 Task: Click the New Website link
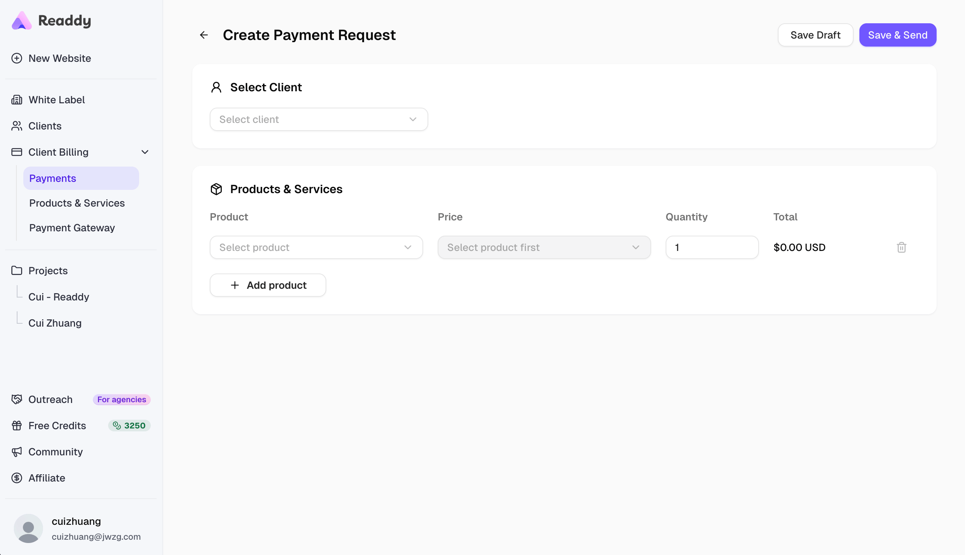(x=59, y=58)
